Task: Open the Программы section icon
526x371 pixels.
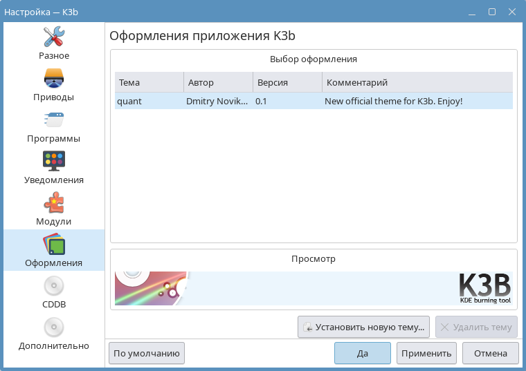Action: pos(54,120)
